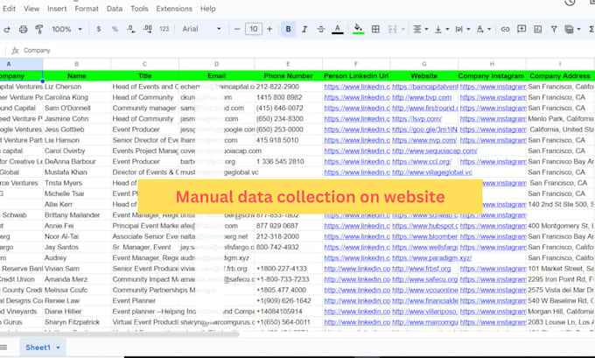595x358 pixels.
Task: Open the Arial font family dropdown
Action: tap(201, 29)
